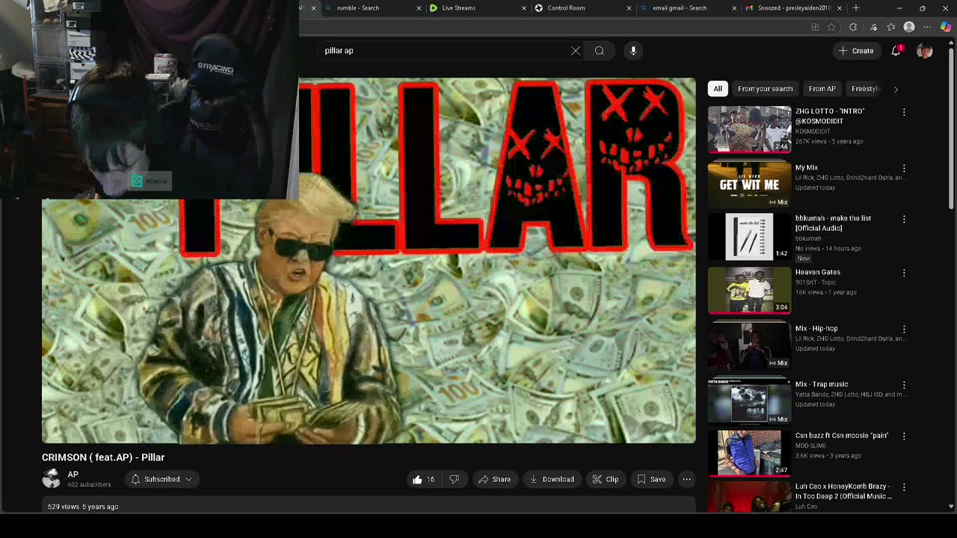957x538 pixels.
Task: Click the Create button
Action: point(856,51)
